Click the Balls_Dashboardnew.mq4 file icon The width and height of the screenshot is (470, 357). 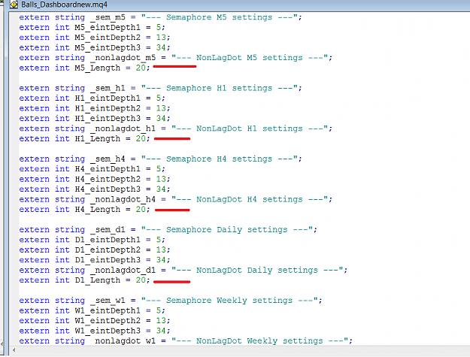14,5
